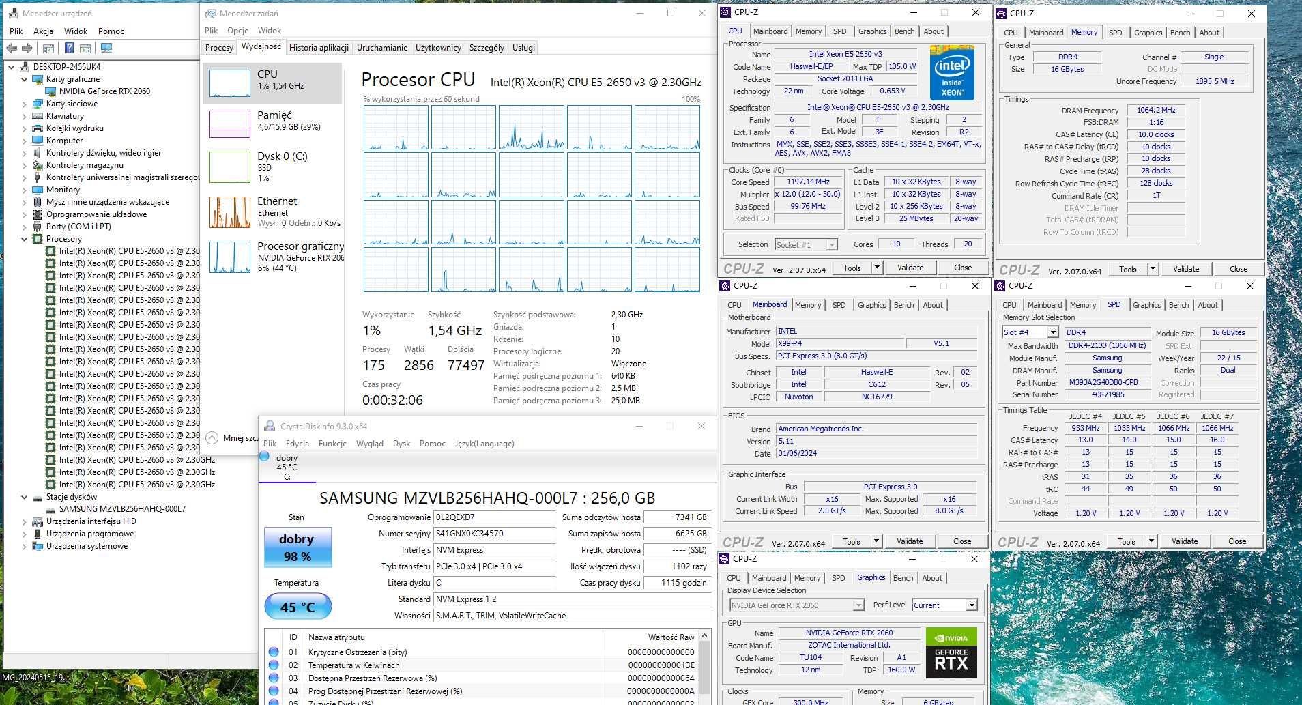Click the blue status orb of attribute 01
The height and width of the screenshot is (705, 1302).
pos(274,652)
